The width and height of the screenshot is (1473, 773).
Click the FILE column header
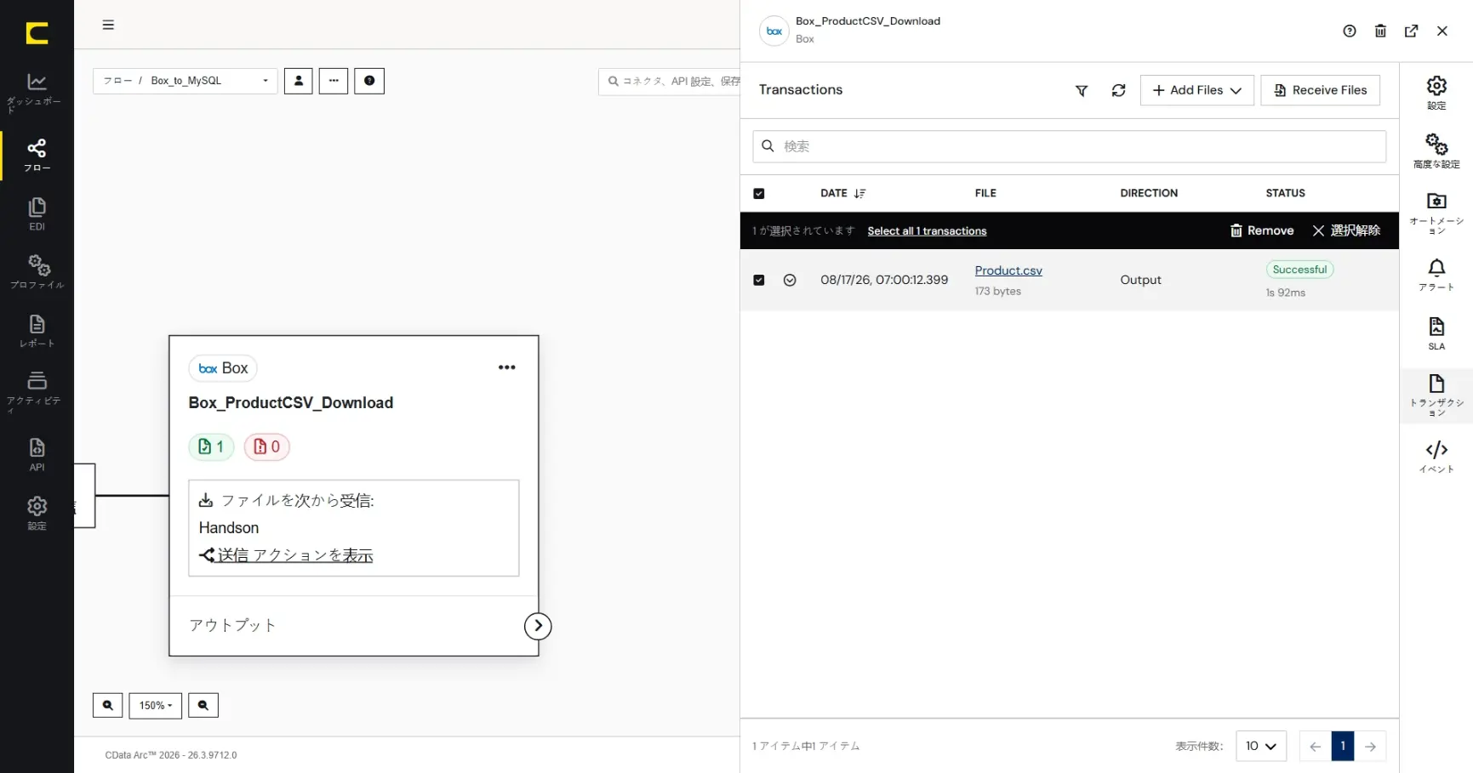[985, 194]
